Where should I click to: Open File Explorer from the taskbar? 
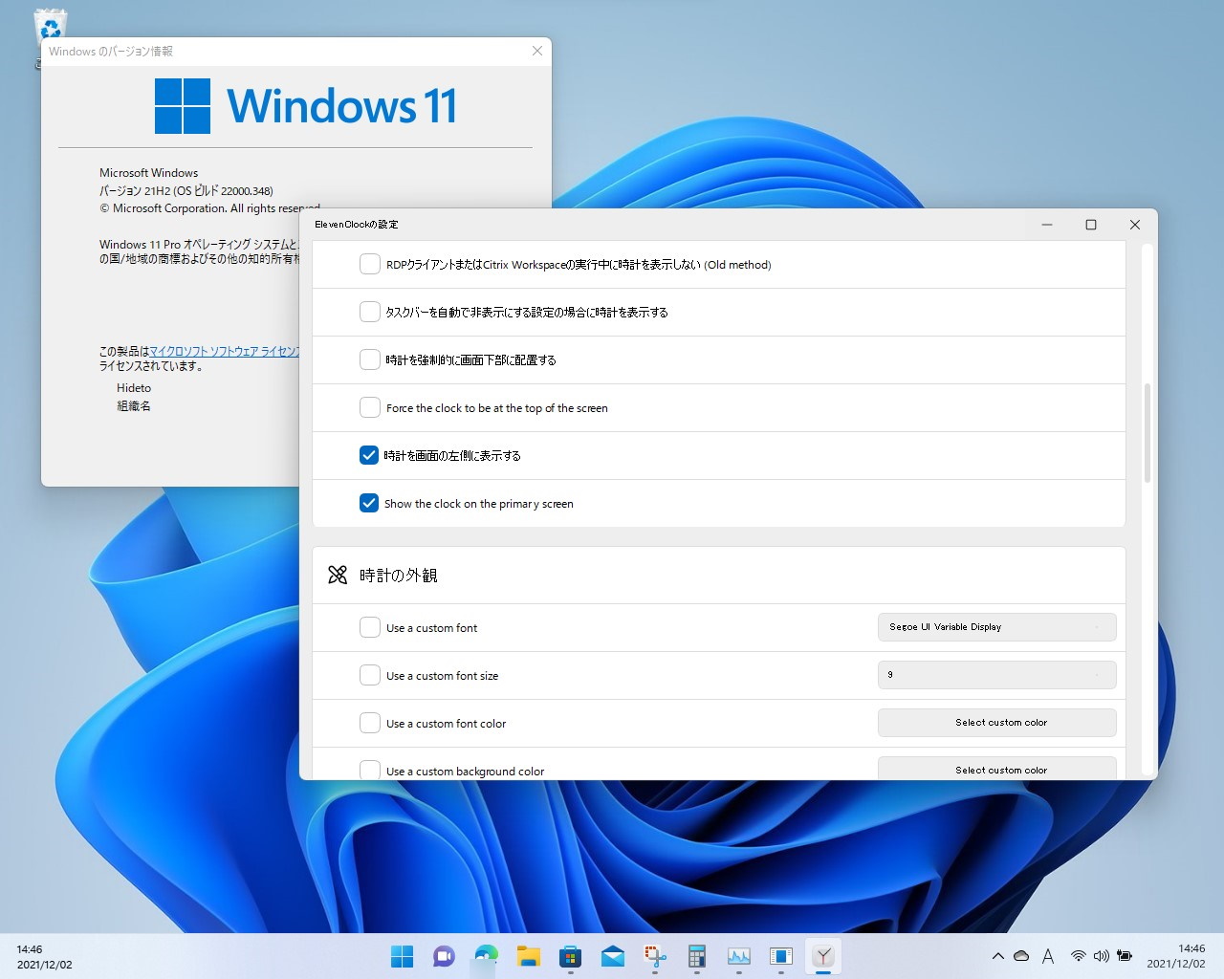(x=529, y=956)
